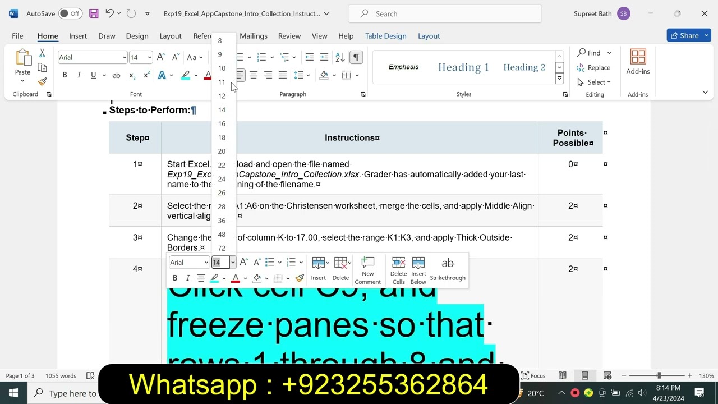Expand the Styles gallery More arrow
The height and width of the screenshot is (404, 718).
559,79
